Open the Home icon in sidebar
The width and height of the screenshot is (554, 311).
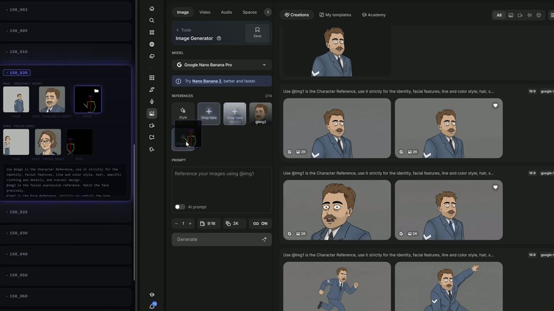[x=151, y=9]
